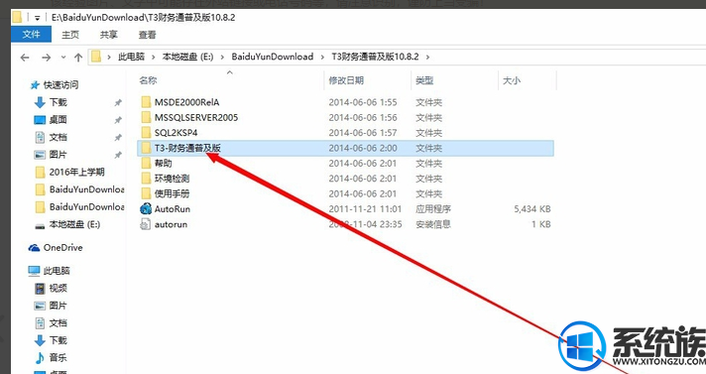Click 此电脑 in the address bar
706x374 pixels.
pyautogui.click(x=131, y=57)
